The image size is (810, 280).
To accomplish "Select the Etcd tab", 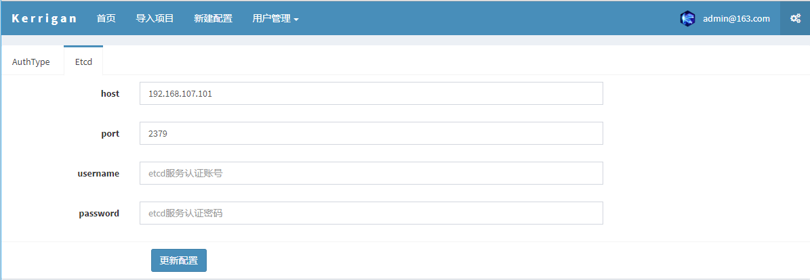I will click(x=83, y=62).
